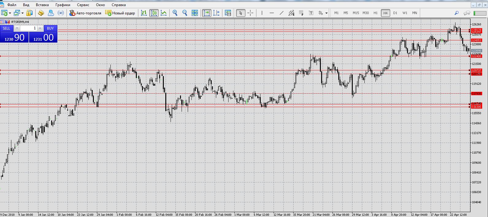Switch to M15 timeframe

pos(355,13)
